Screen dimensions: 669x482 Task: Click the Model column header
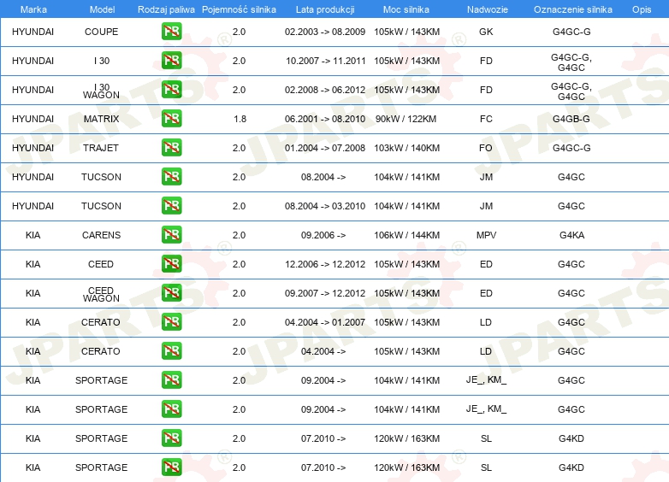(x=102, y=9)
